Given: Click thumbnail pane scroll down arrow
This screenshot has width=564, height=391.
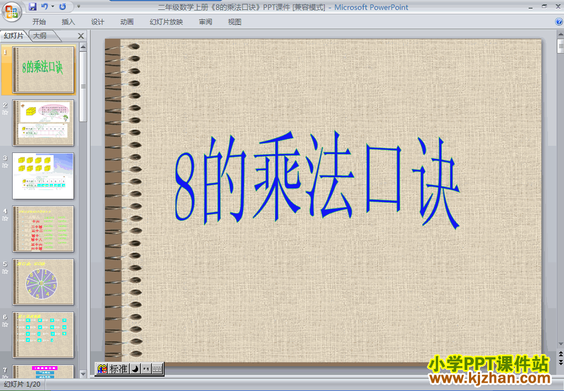Looking at the screenshot, I should [83, 374].
